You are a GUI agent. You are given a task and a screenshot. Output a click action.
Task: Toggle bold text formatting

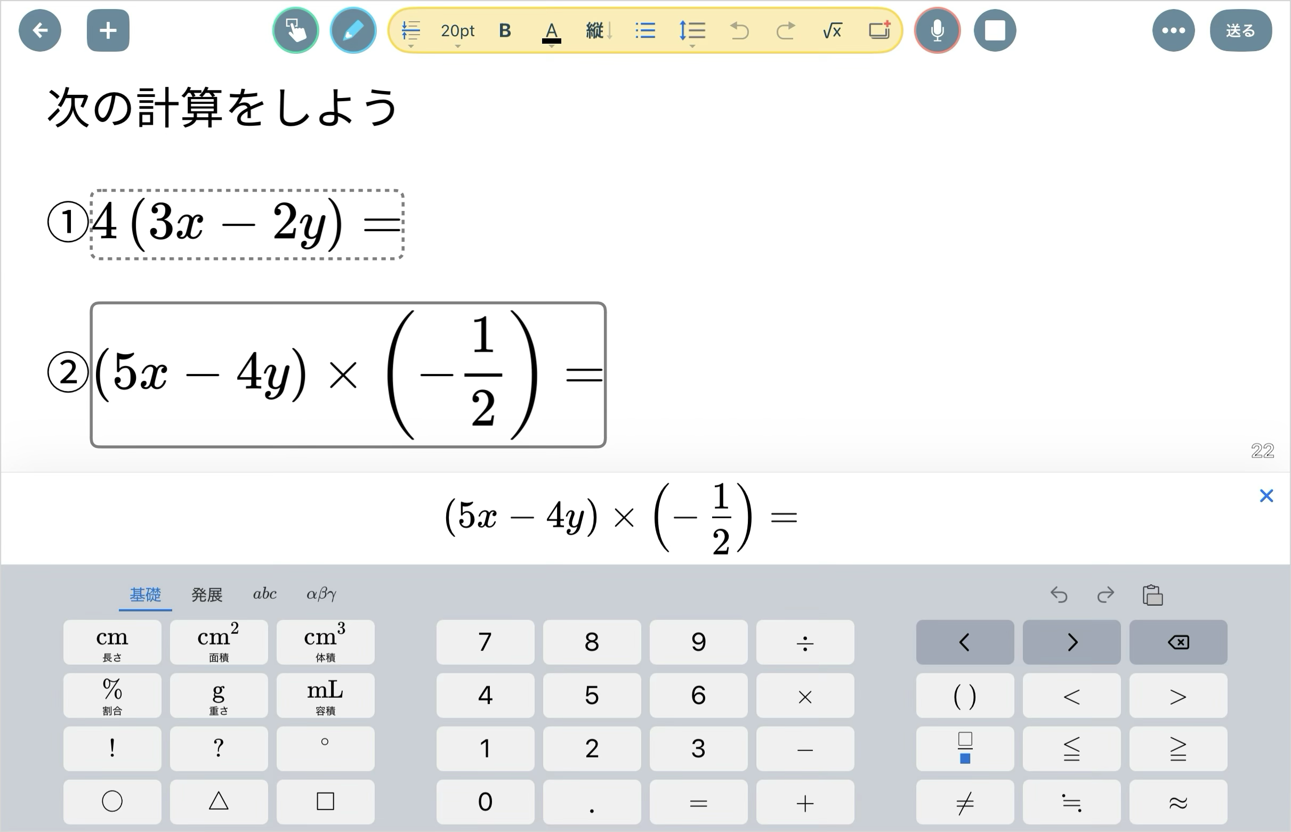[504, 31]
